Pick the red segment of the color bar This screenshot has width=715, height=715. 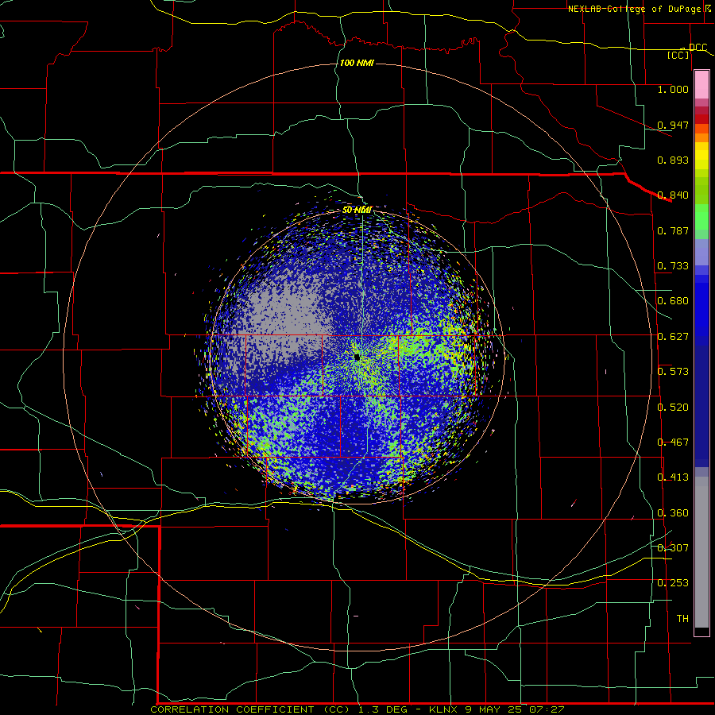701,119
